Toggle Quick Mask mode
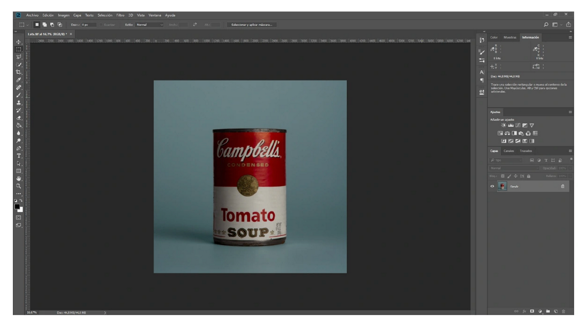Image resolution: width=586 pixels, height=329 pixels. click(x=18, y=218)
